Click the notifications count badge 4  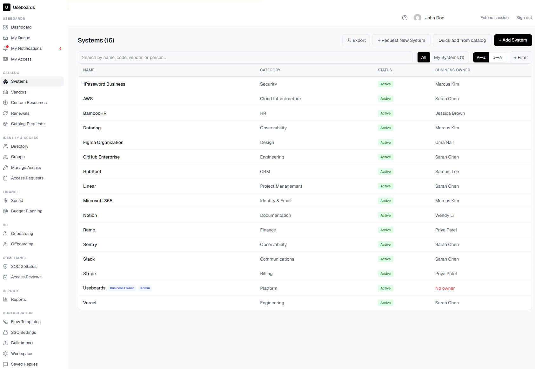(60, 49)
